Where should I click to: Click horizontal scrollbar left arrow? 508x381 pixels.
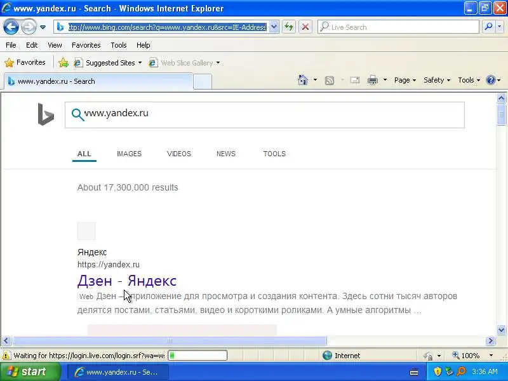[x=6, y=340]
